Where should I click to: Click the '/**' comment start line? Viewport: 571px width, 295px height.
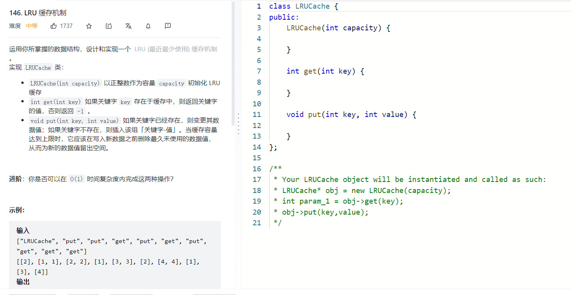pos(275,169)
